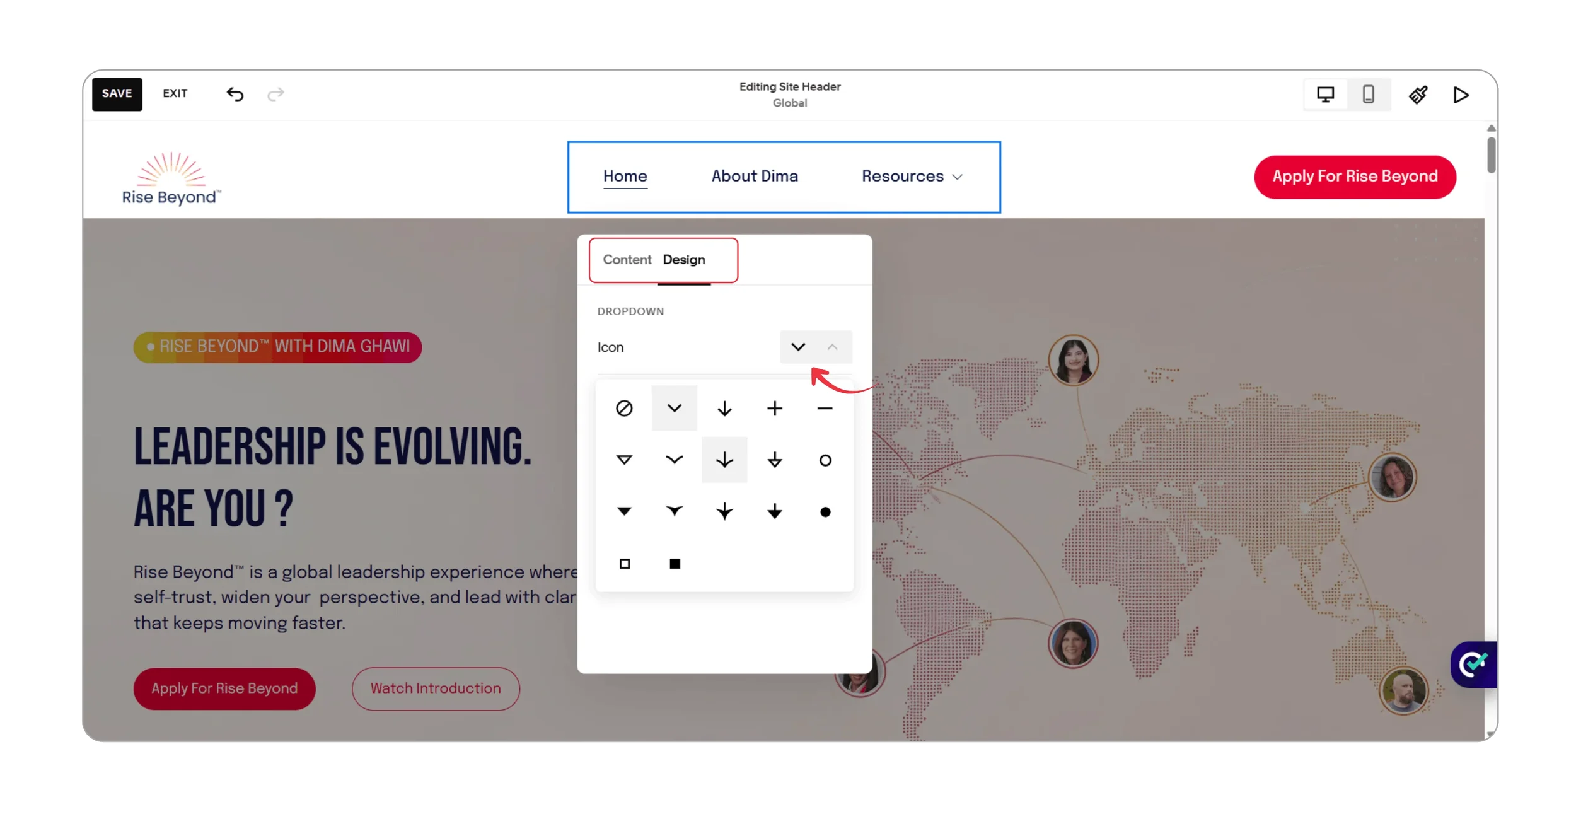The width and height of the screenshot is (1576, 819).
Task: Click the Resources navigation item
Action: [x=912, y=176]
